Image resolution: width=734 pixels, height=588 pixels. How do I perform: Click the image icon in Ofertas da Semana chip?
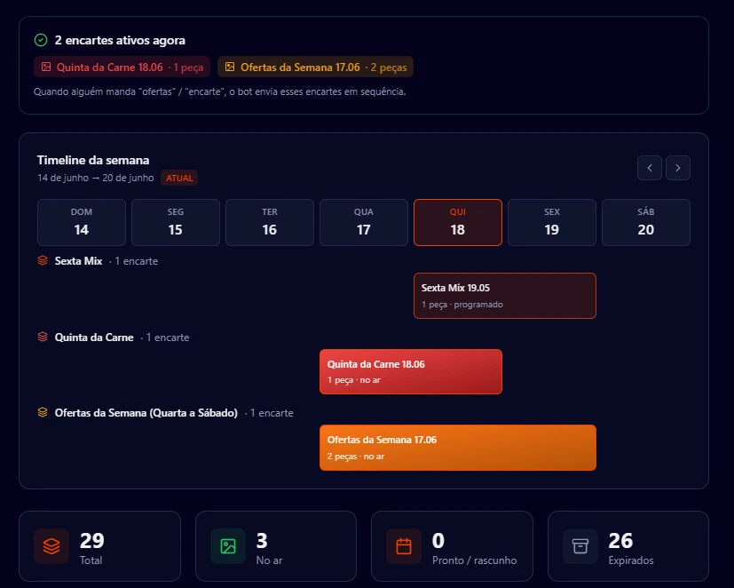pos(230,67)
